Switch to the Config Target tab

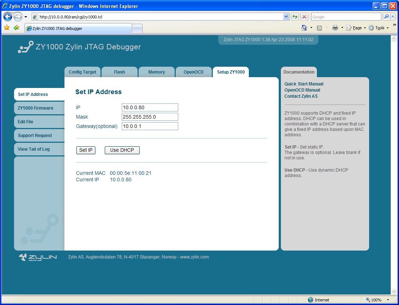click(82, 72)
